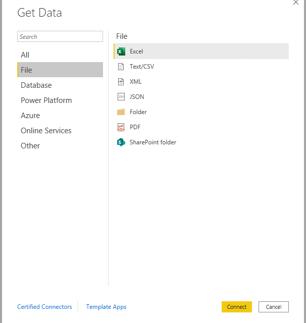The width and height of the screenshot is (306, 323).
Task: Click the Cancel button
Action: pos(273,307)
